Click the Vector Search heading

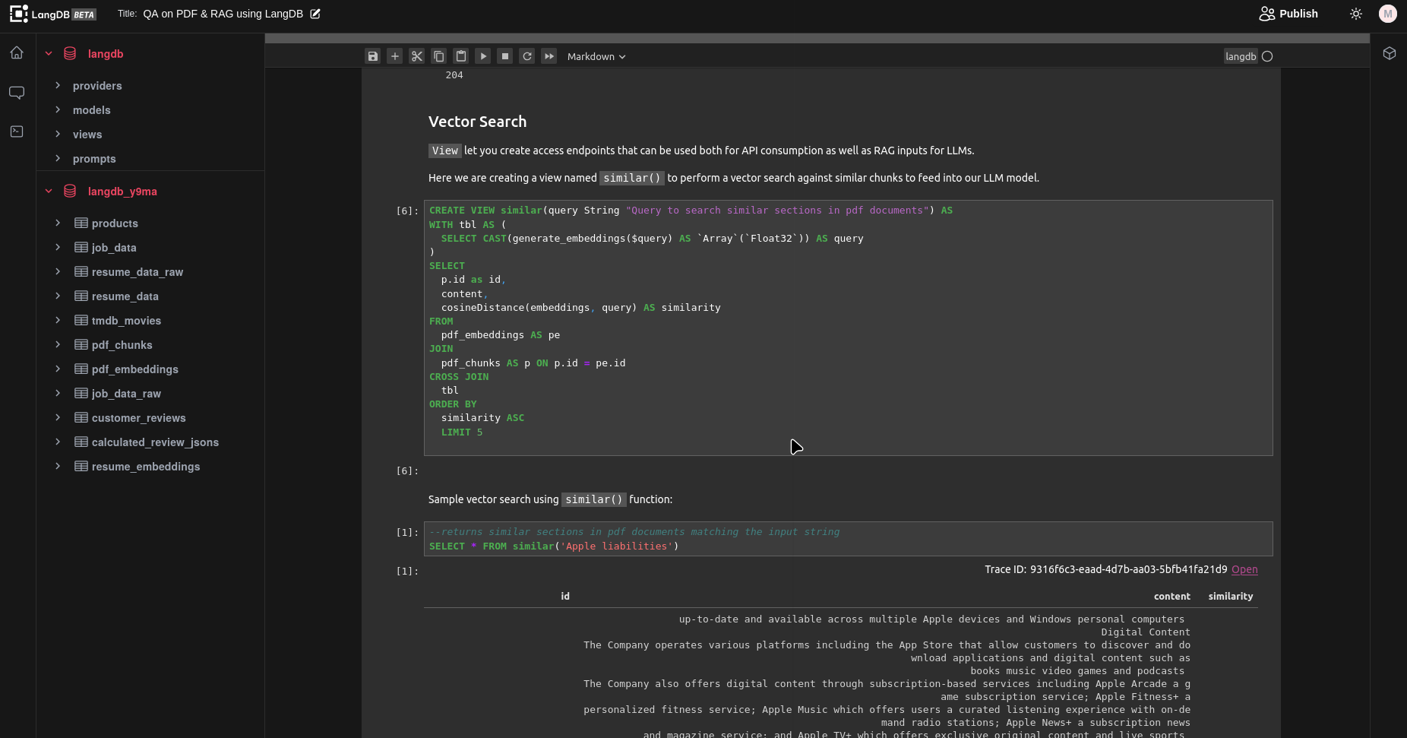pyautogui.click(x=477, y=122)
